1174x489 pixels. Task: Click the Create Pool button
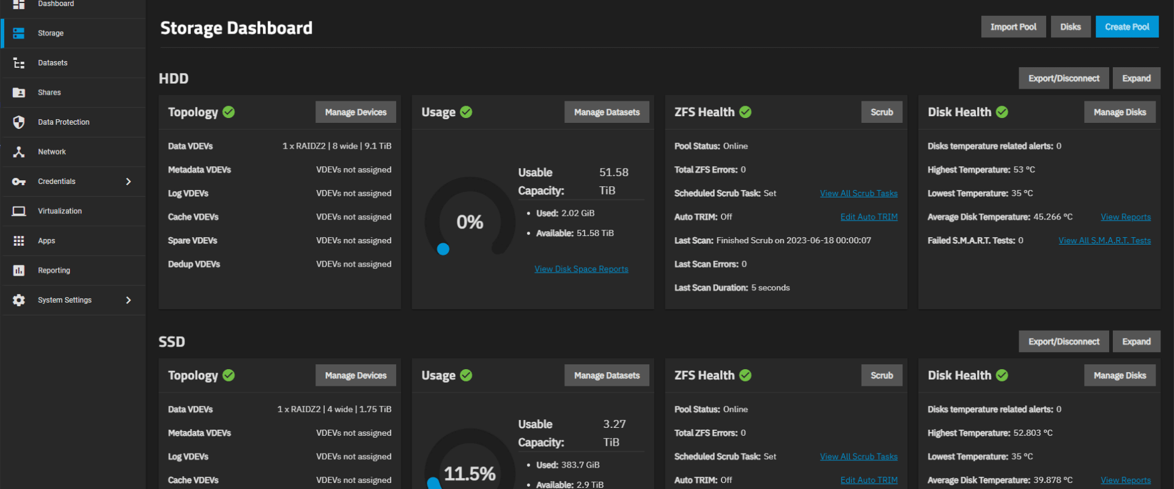pos(1127,27)
